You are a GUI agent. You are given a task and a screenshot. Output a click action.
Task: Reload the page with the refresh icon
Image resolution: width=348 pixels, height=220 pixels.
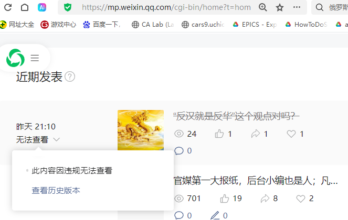pos(8,7)
